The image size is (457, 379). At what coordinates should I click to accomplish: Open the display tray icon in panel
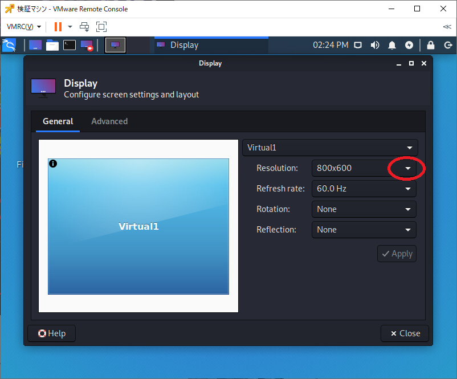tap(358, 45)
